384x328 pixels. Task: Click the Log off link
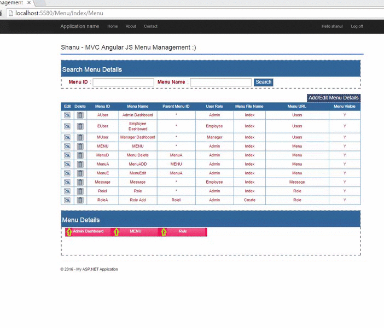(357, 26)
